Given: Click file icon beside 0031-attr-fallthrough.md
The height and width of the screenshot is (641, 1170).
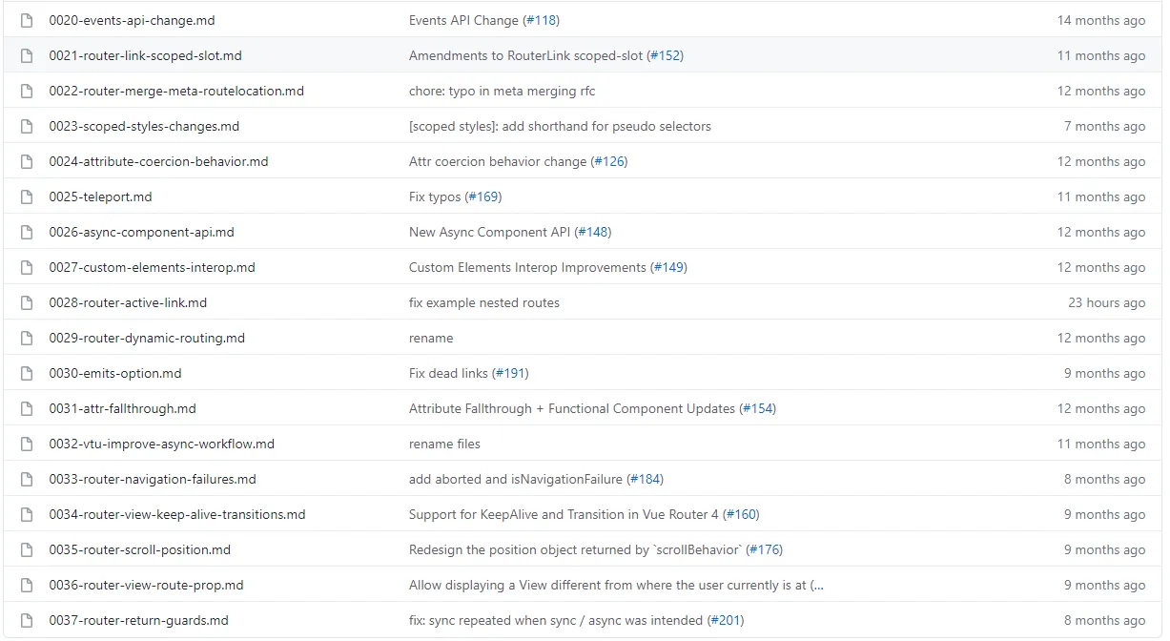Looking at the screenshot, I should tap(27, 408).
